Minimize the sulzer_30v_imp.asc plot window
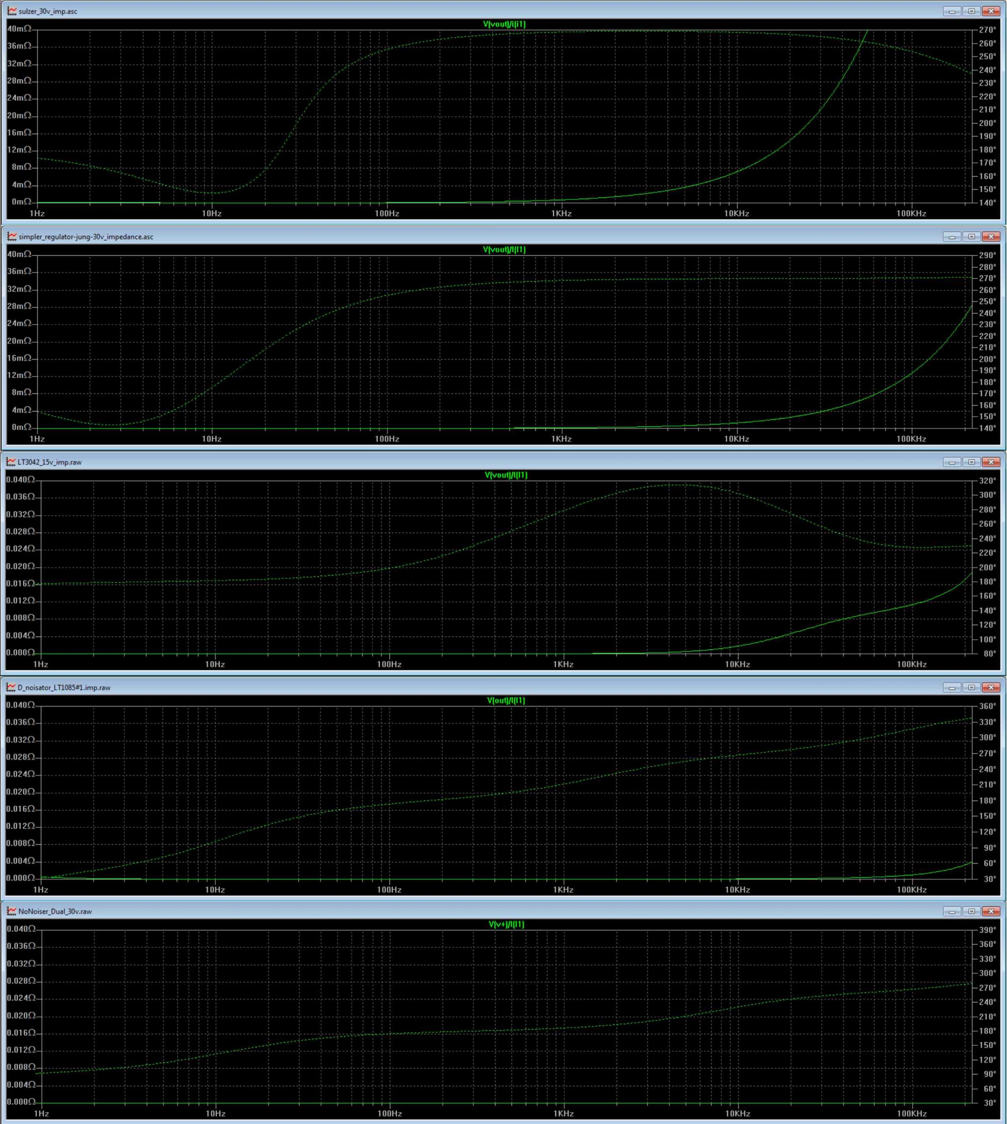The width and height of the screenshot is (1007, 1124). 952,11
